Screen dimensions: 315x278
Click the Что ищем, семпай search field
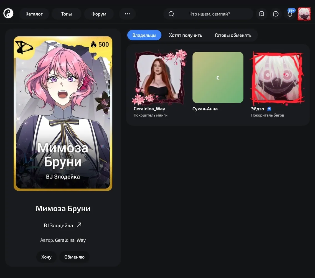210,14
